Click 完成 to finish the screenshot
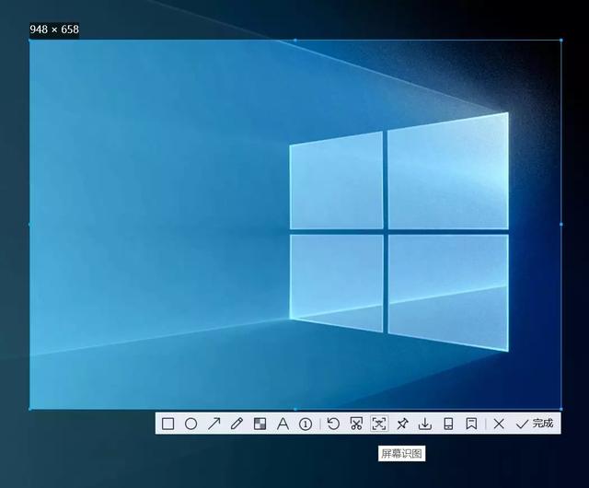 (535, 424)
